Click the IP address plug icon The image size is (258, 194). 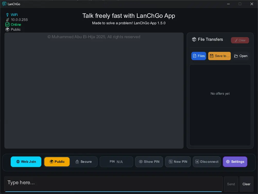click(x=7, y=20)
